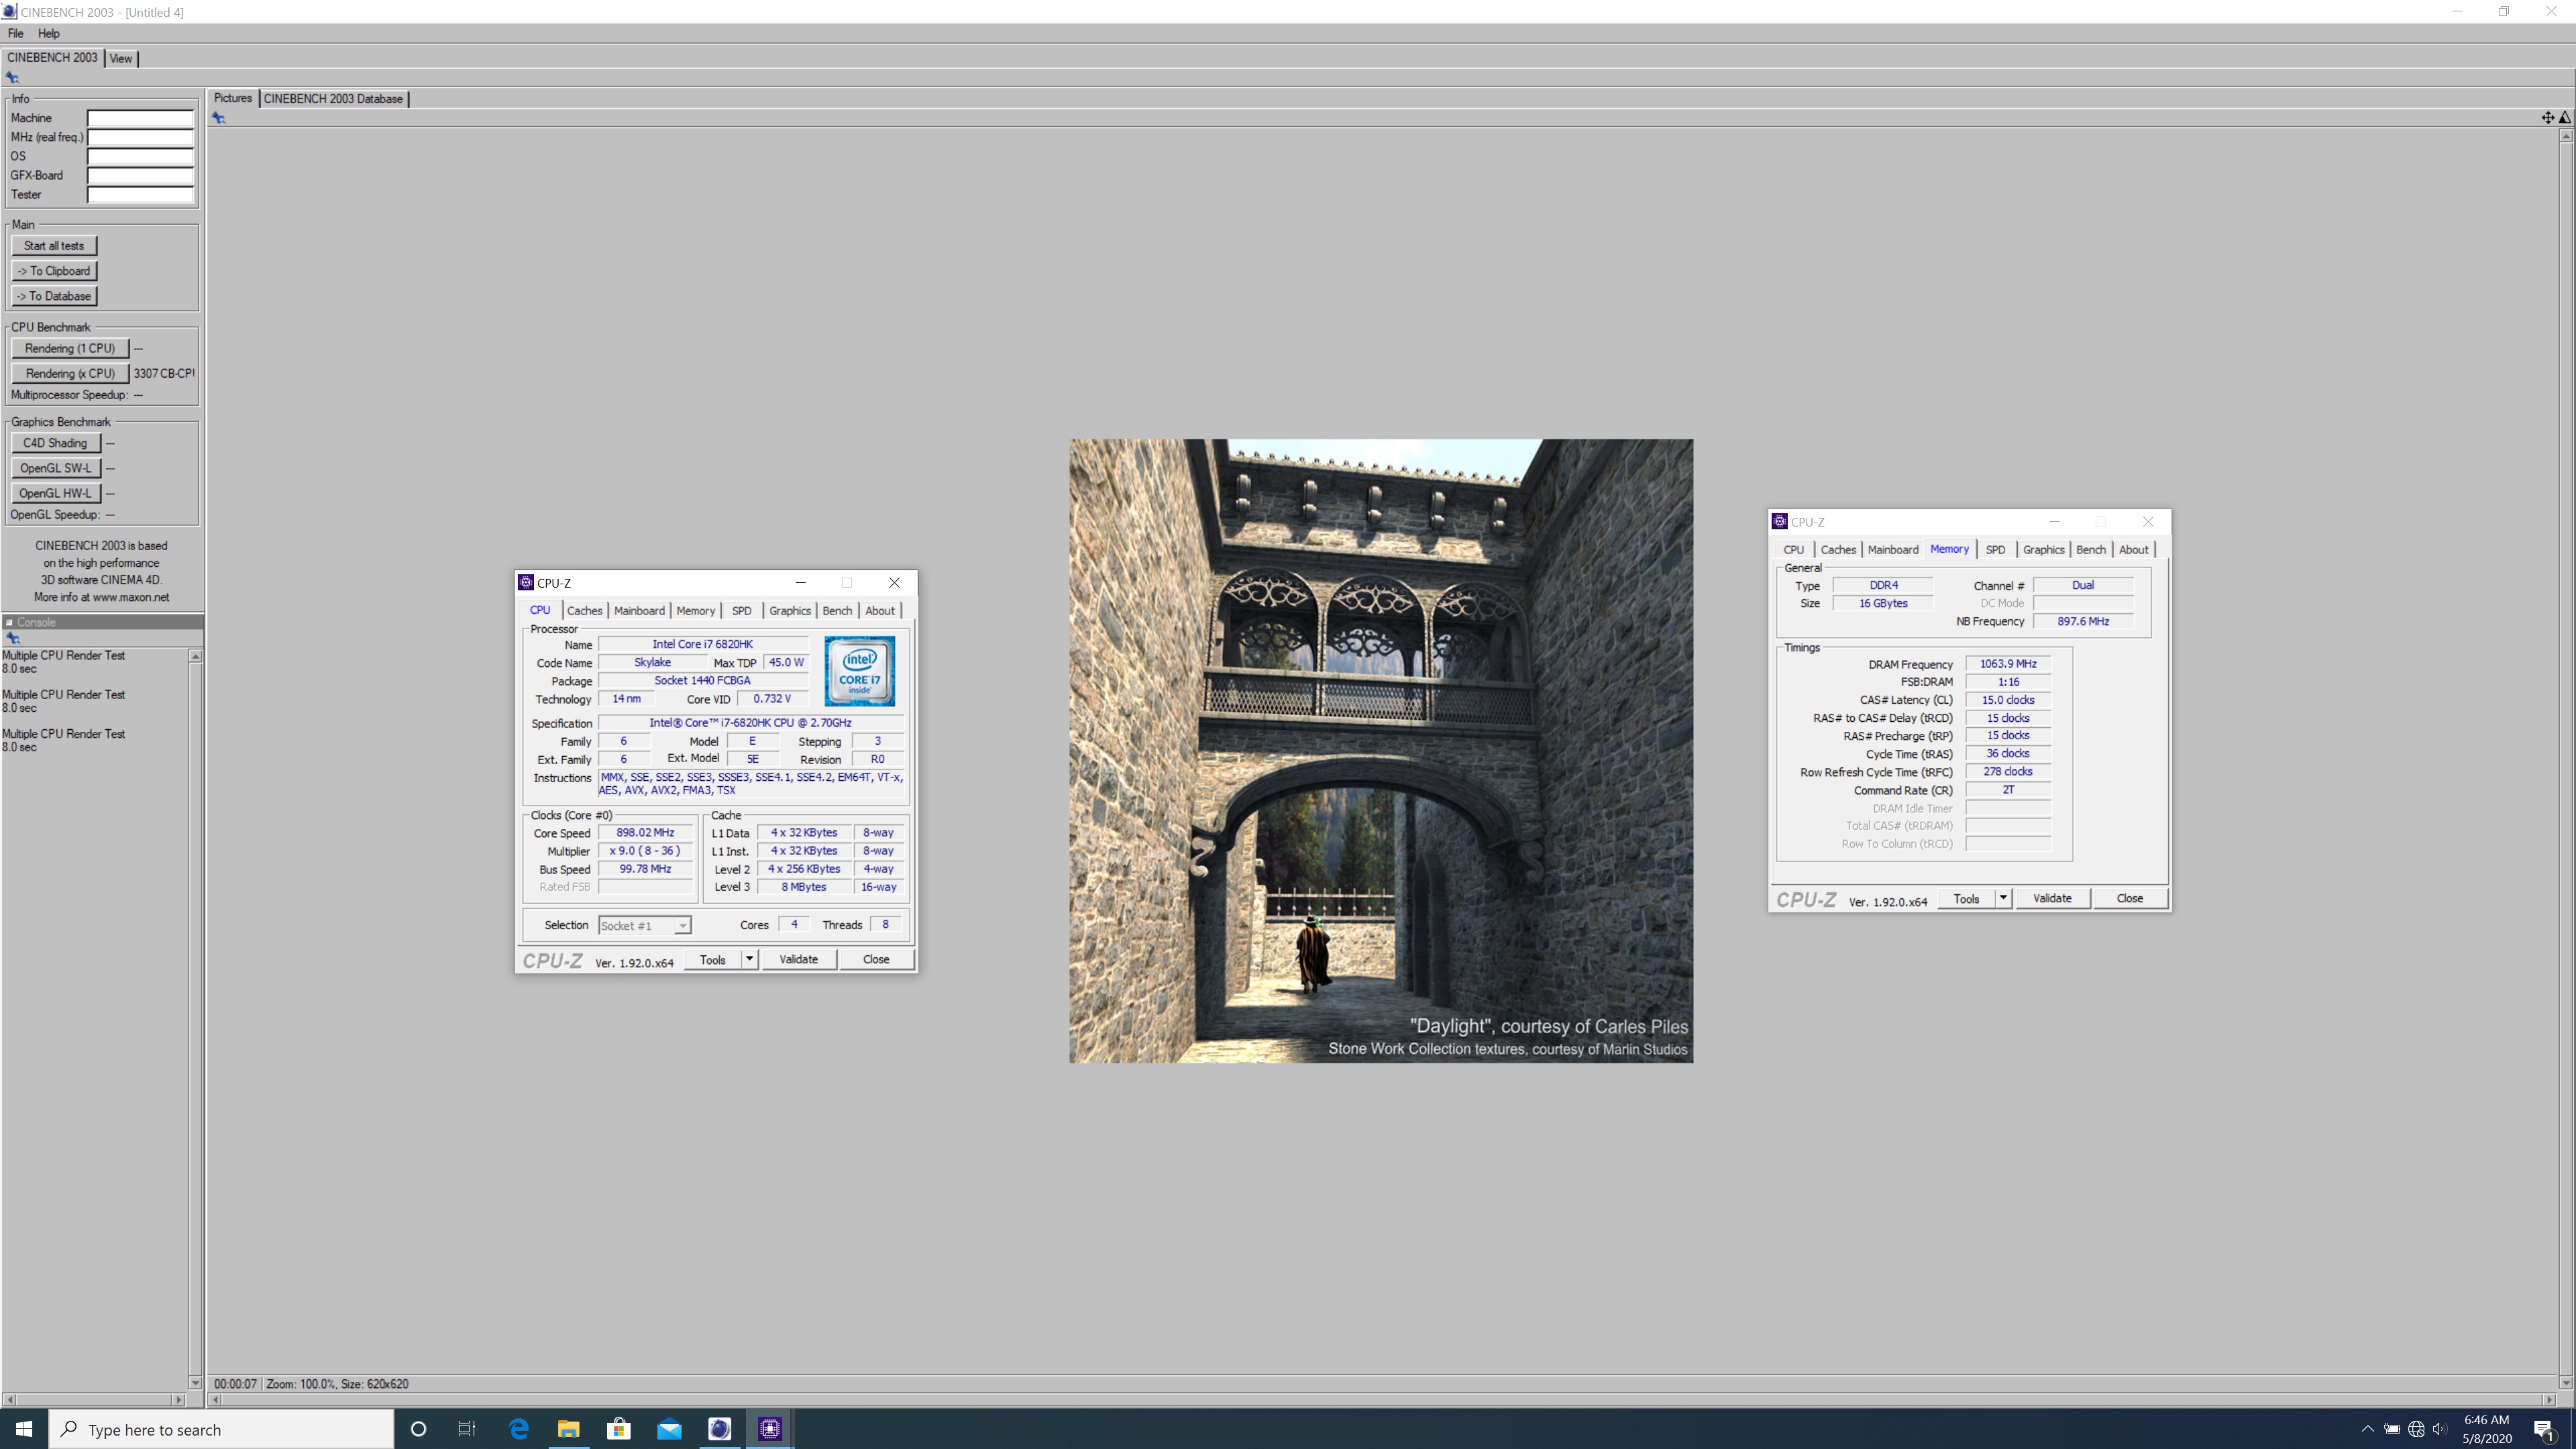Expand Tools dropdown arrow in left CPU-Z

pyautogui.click(x=749, y=960)
